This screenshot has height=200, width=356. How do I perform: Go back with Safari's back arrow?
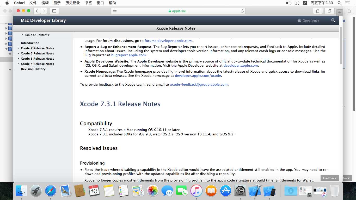(37, 11)
